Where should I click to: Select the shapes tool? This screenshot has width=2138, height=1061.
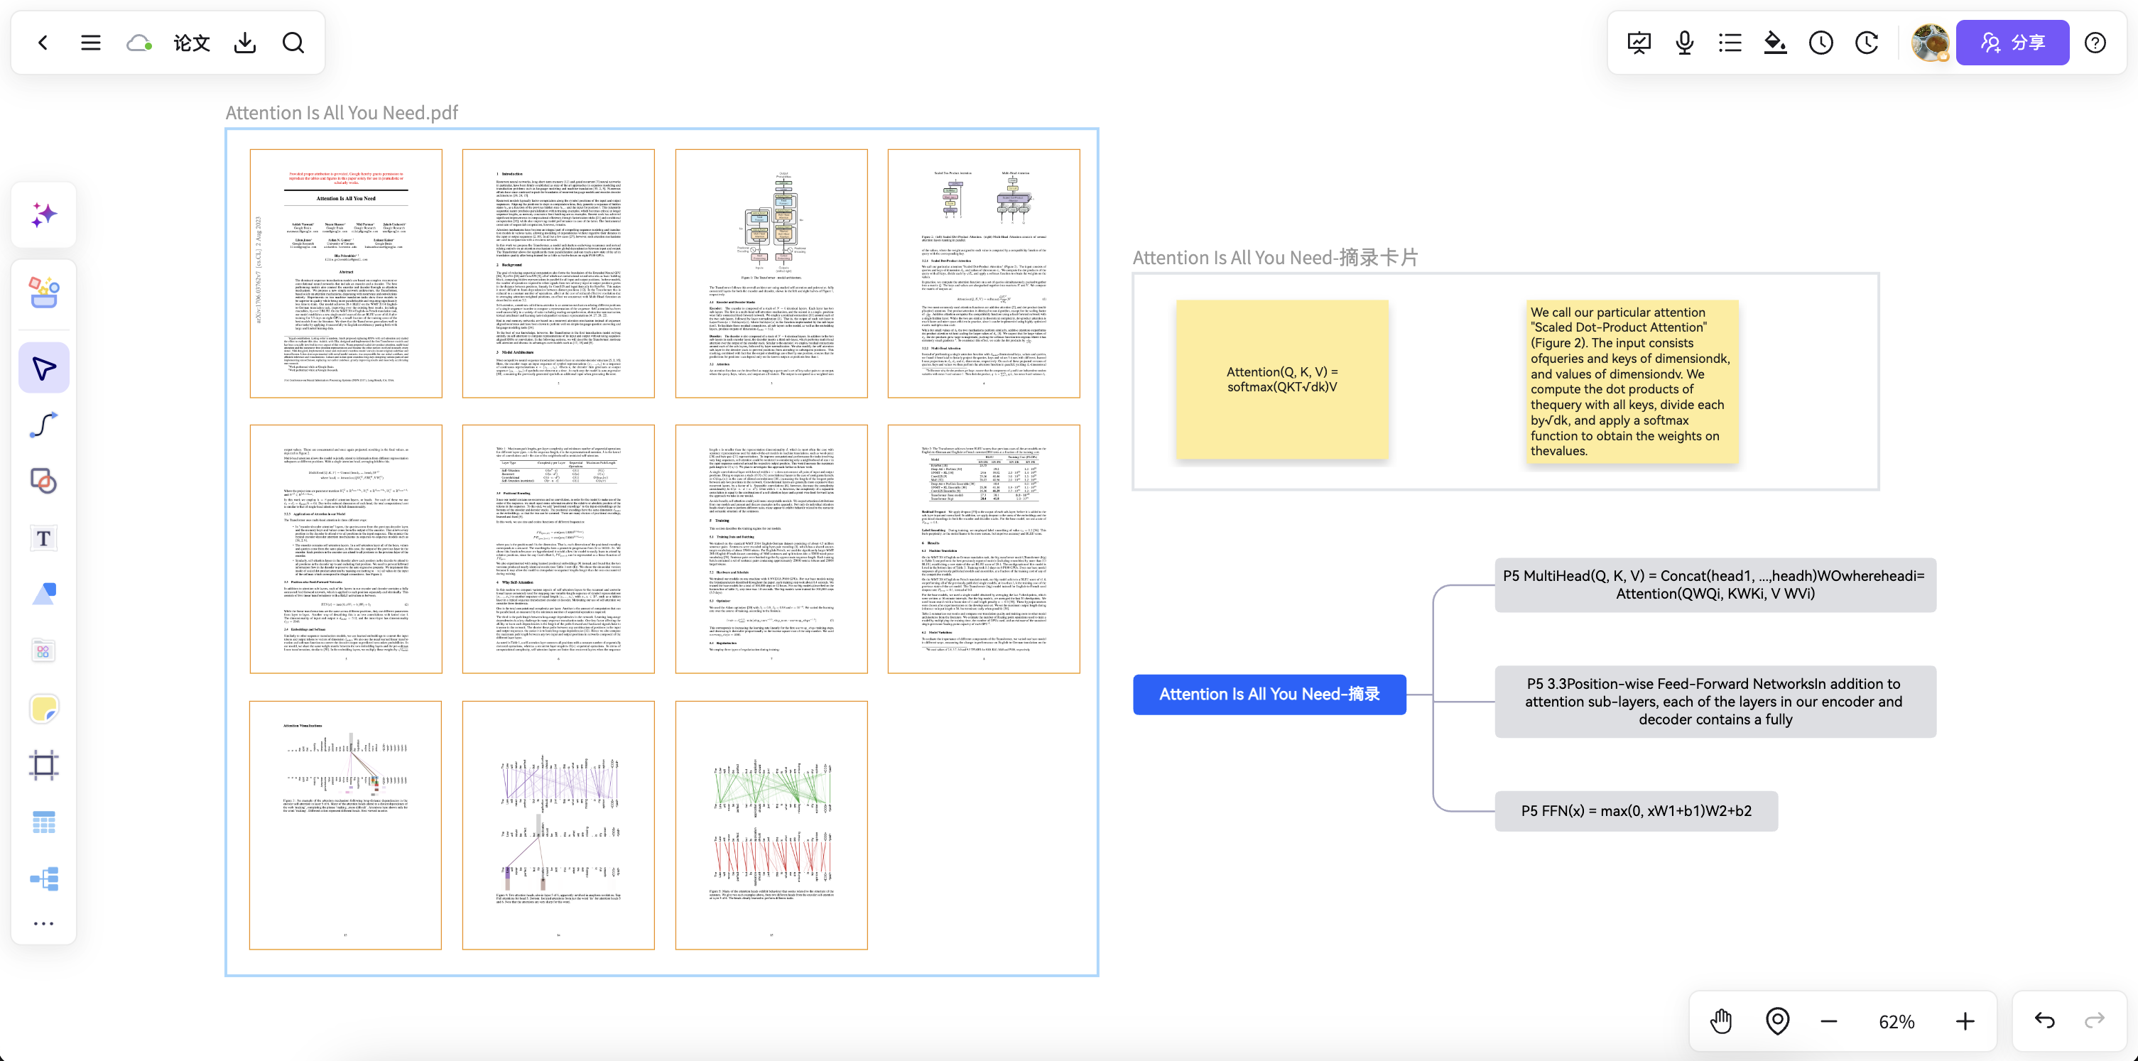click(x=44, y=481)
